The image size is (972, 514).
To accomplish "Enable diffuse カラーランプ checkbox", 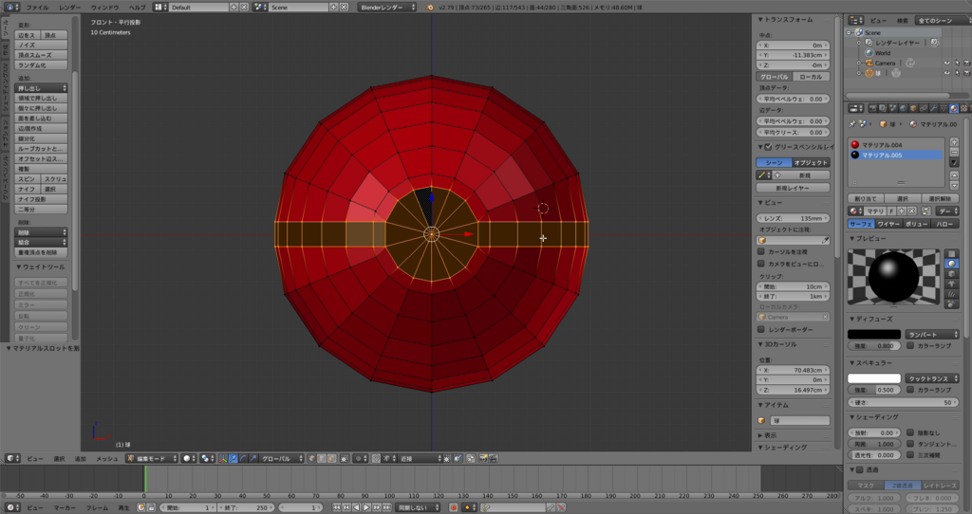I will click(911, 346).
